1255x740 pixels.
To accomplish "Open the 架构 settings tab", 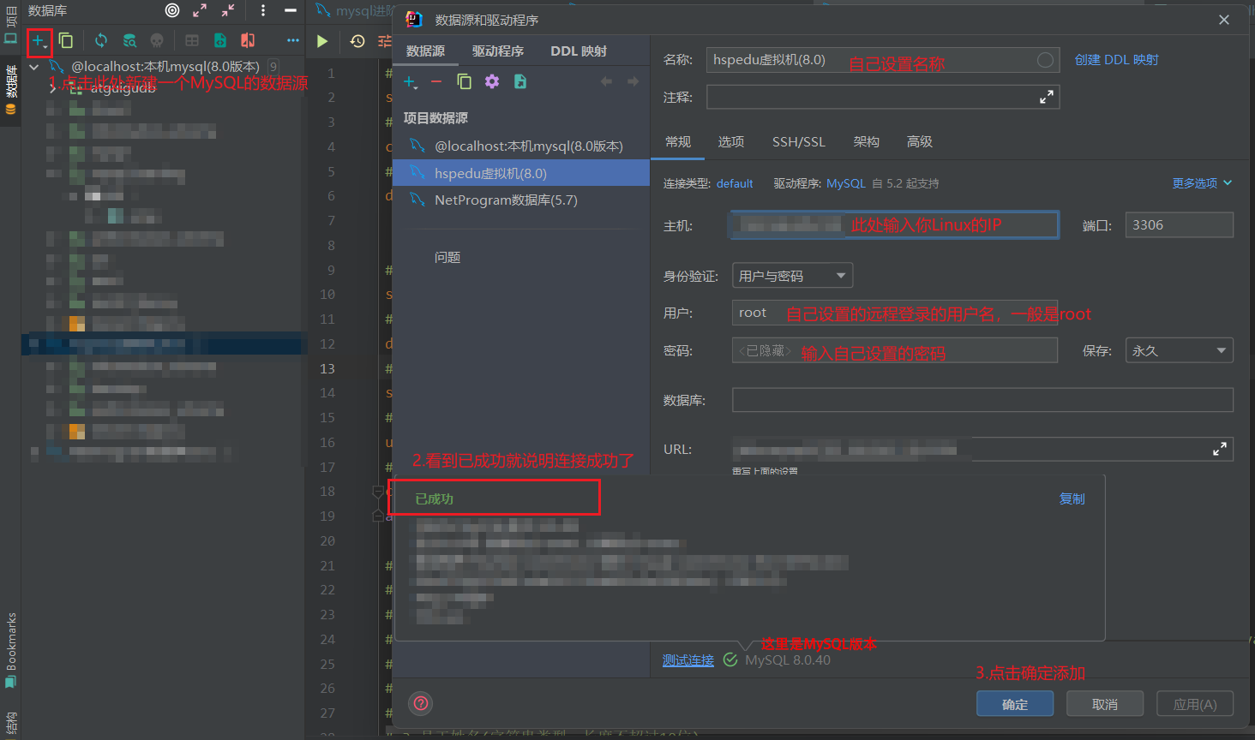I will 867,141.
